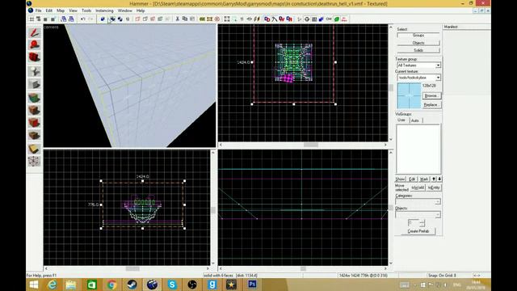Click the Save Window State icon
517x291 pixels.
[71, 19]
